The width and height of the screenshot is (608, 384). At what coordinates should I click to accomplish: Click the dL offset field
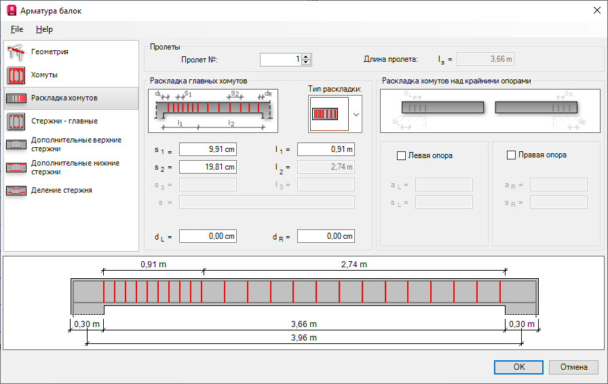(x=208, y=236)
